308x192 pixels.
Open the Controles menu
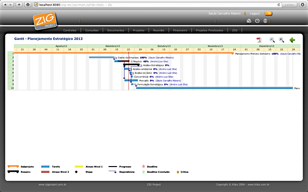tap(70, 30)
